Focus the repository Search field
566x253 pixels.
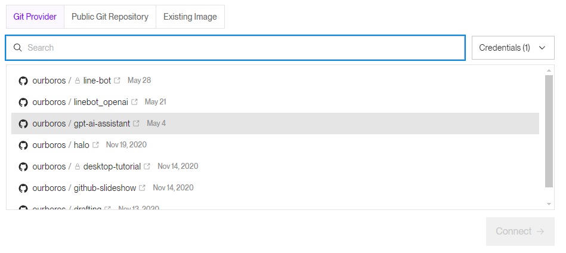click(x=239, y=48)
